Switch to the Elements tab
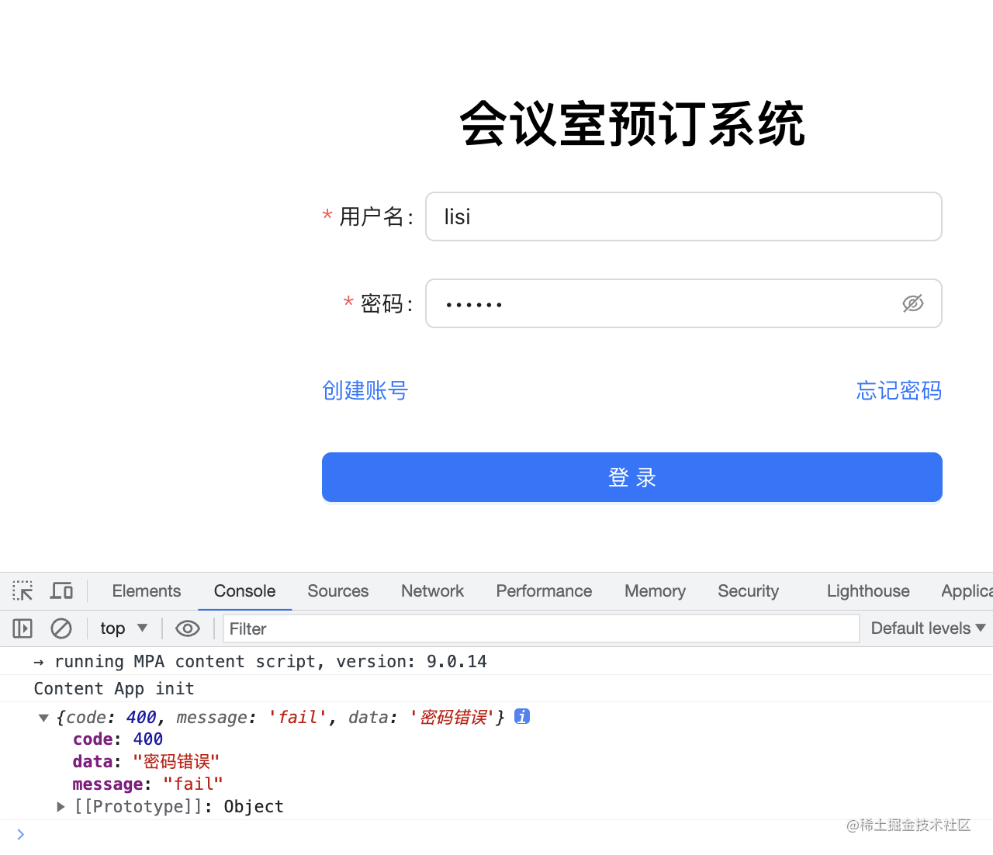993x855 pixels. click(147, 591)
